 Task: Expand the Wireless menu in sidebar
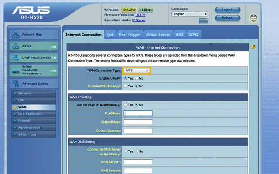(24, 93)
